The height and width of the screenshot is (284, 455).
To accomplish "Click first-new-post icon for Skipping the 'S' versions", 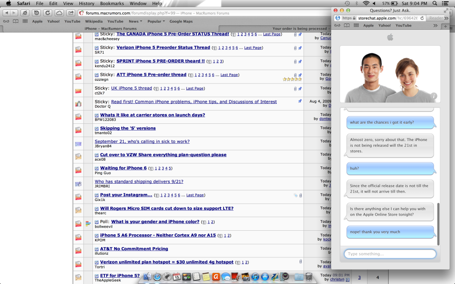I will tap(96, 128).
